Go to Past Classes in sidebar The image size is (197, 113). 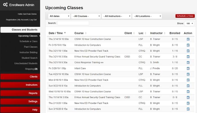[31, 47]
